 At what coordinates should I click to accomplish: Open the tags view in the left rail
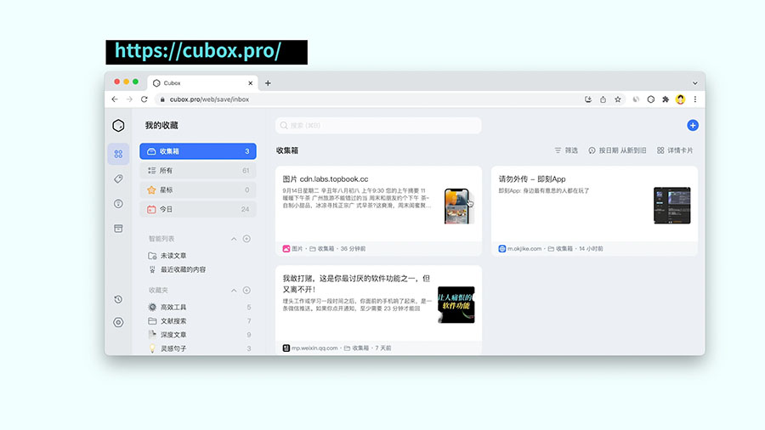118,178
